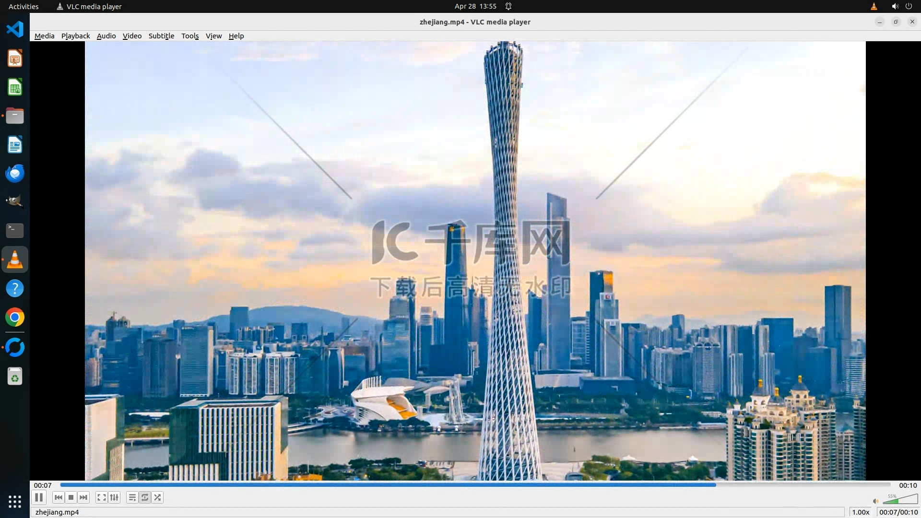
Task: Click the previous media button
Action: 58,497
